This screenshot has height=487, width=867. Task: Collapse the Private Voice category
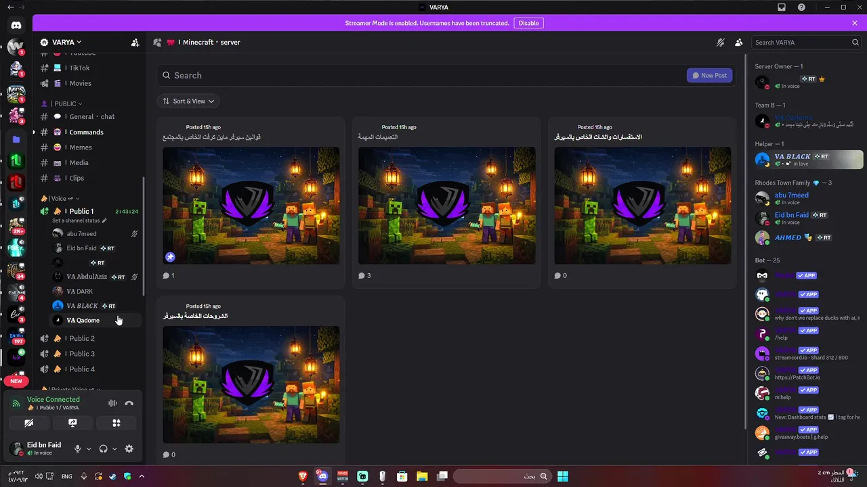click(x=70, y=390)
